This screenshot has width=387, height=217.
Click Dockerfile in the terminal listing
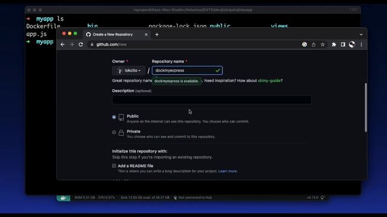[43, 26]
